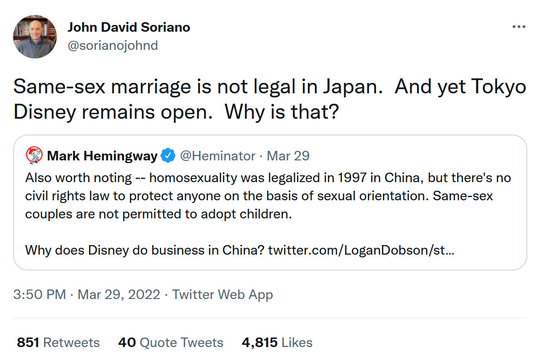Viewport: 540px width, 357px height.
Task: Click the John David Soriano display name
Action: tap(129, 27)
